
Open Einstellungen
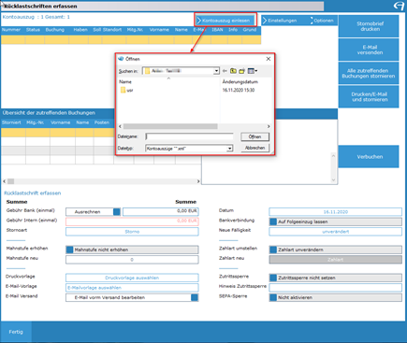283,21
